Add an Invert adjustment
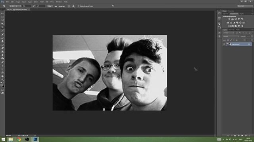 point(229,26)
